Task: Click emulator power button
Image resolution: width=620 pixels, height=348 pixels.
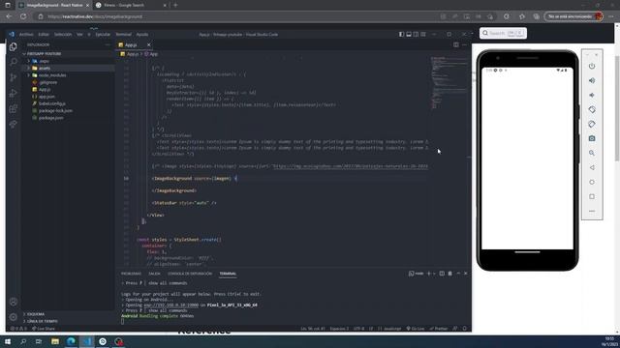Action: click(x=592, y=67)
